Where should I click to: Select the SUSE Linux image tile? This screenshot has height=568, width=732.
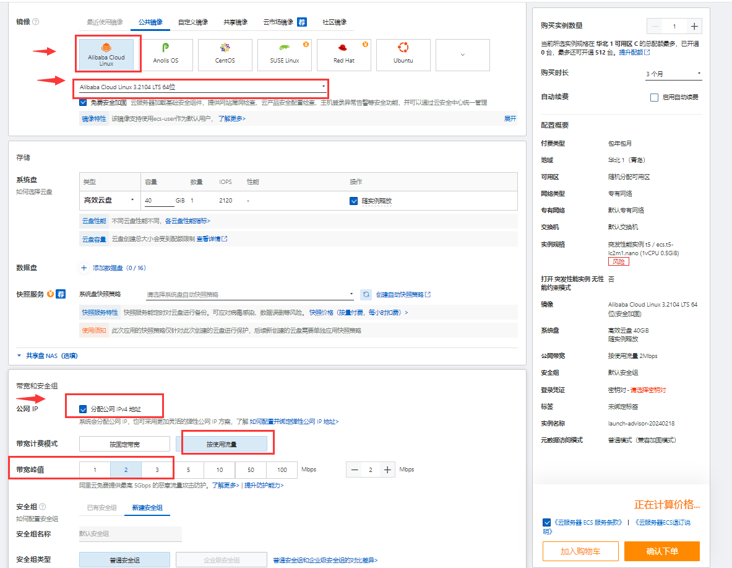(x=284, y=55)
